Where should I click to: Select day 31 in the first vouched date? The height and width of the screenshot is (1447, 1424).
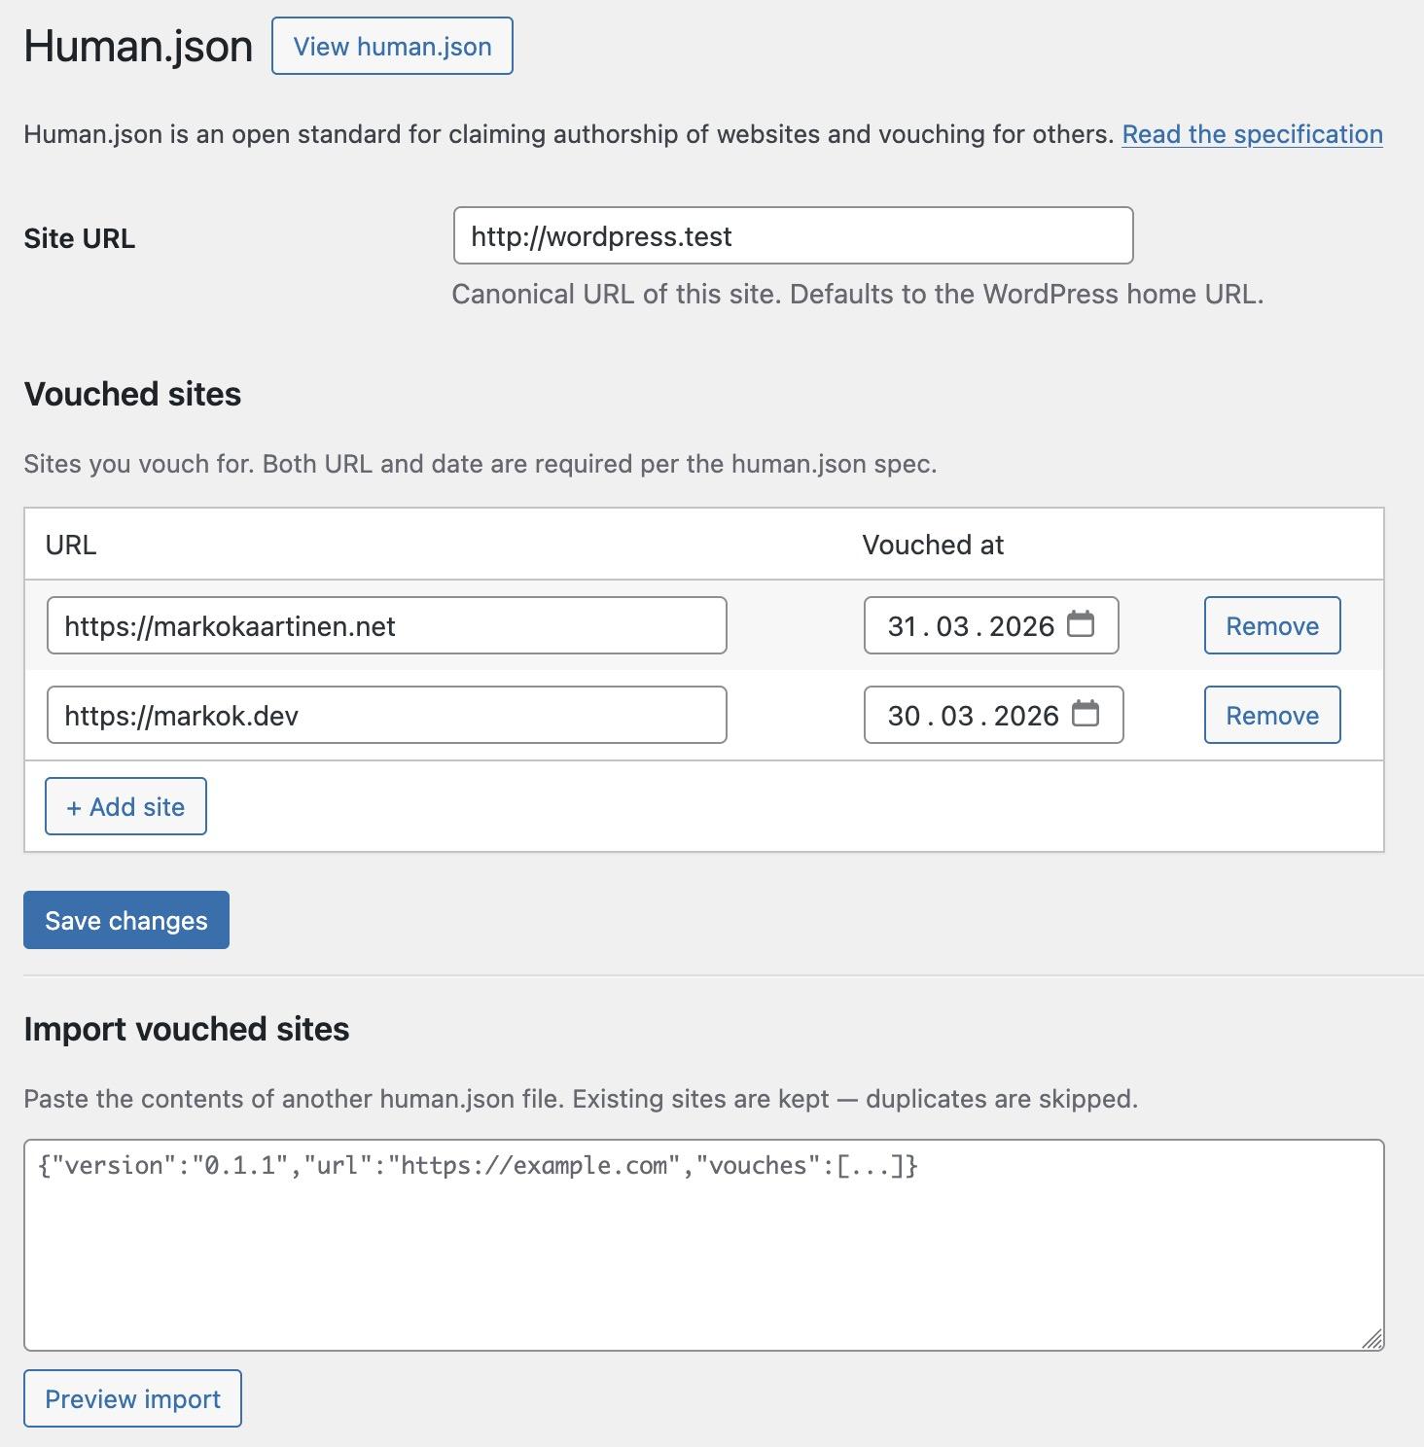click(x=903, y=626)
